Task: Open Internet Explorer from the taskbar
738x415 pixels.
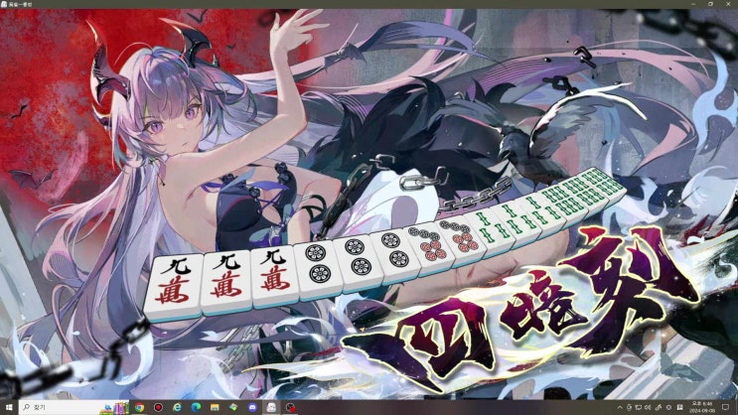Action: tap(177, 407)
